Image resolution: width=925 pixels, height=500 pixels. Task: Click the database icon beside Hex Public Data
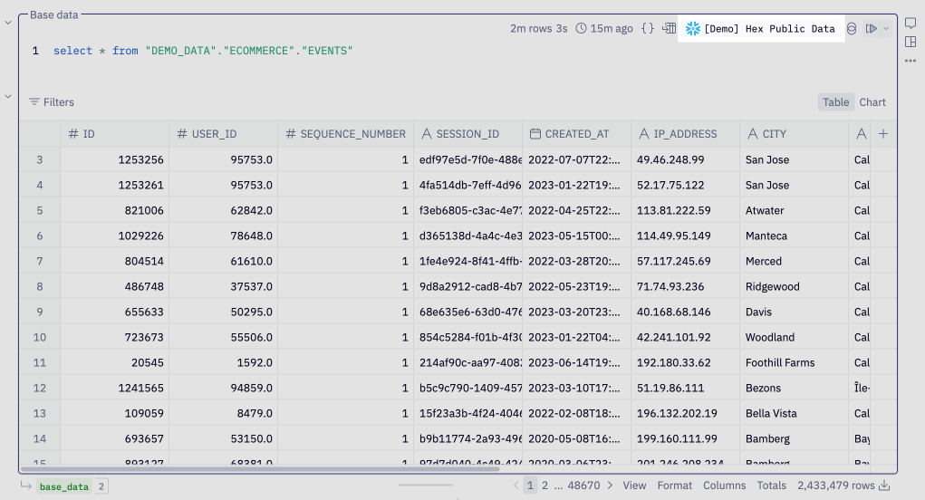click(x=852, y=28)
